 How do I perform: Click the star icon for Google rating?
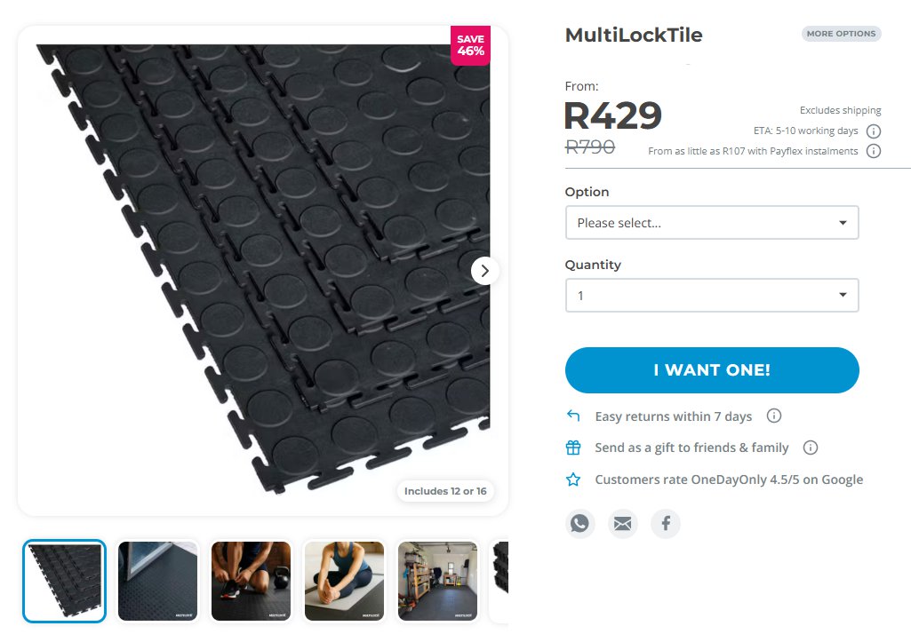573,480
